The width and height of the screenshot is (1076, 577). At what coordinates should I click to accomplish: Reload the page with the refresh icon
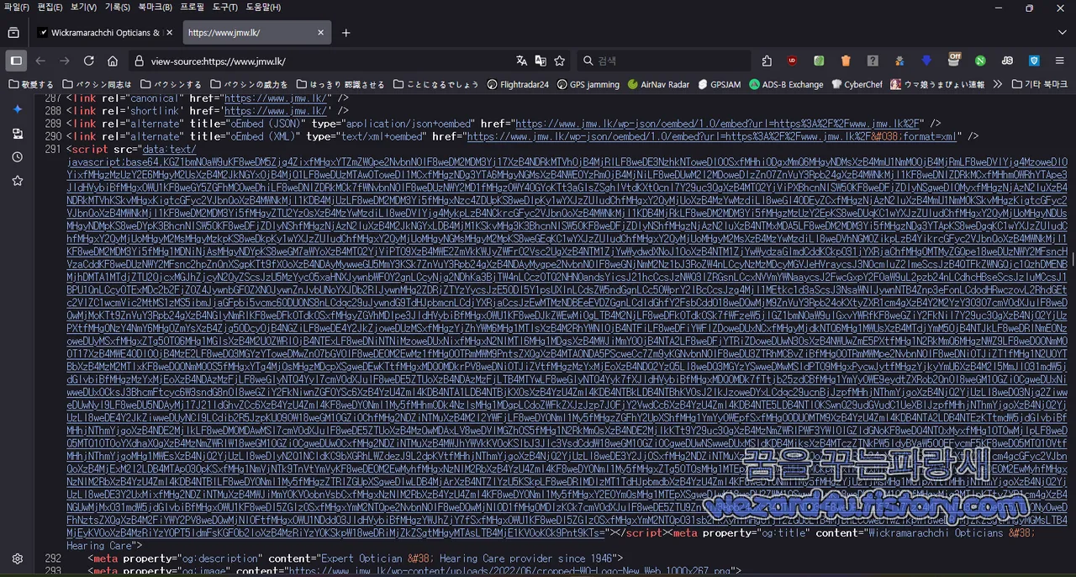(x=88, y=61)
